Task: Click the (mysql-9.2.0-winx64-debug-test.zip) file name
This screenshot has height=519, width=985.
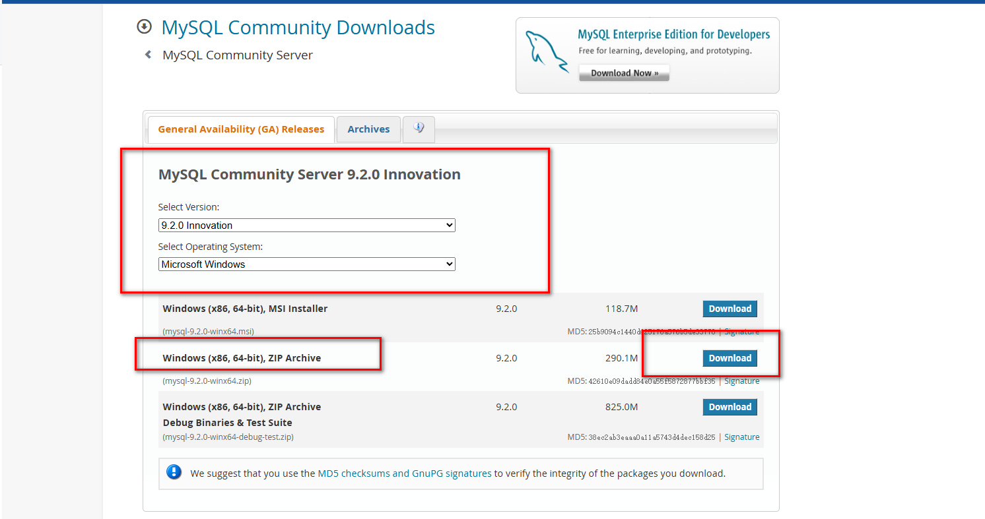Action: click(228, 437)
